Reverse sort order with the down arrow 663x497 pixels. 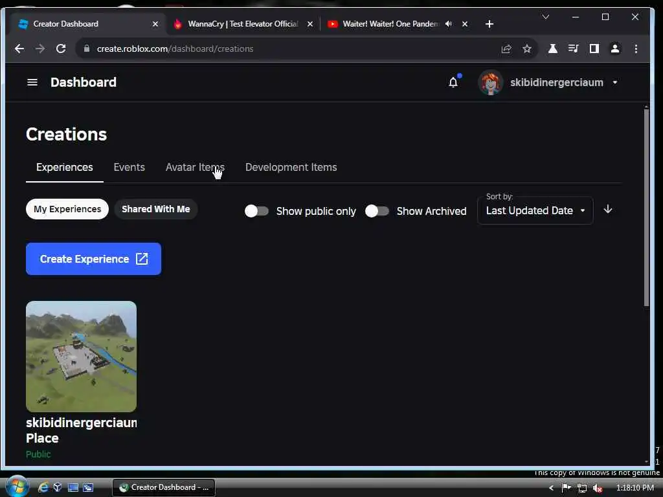[x=607, y=209]
